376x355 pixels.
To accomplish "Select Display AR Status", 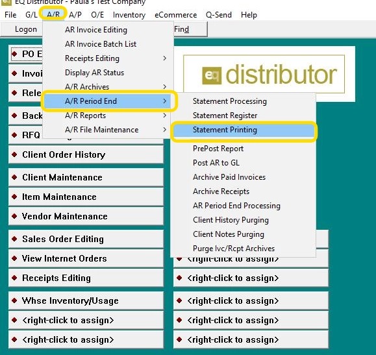I will (x=108, y=73).
